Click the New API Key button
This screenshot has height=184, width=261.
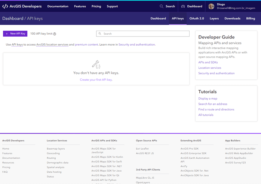pyautogui.click(x=15, y=34)
